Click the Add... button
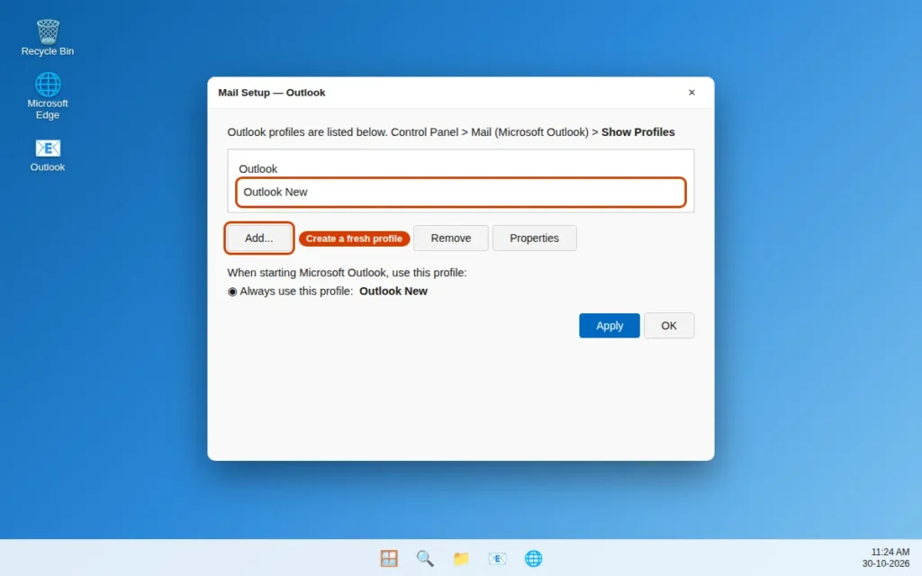The height and width of the screenshot is (576, 922). coord(258,238)
